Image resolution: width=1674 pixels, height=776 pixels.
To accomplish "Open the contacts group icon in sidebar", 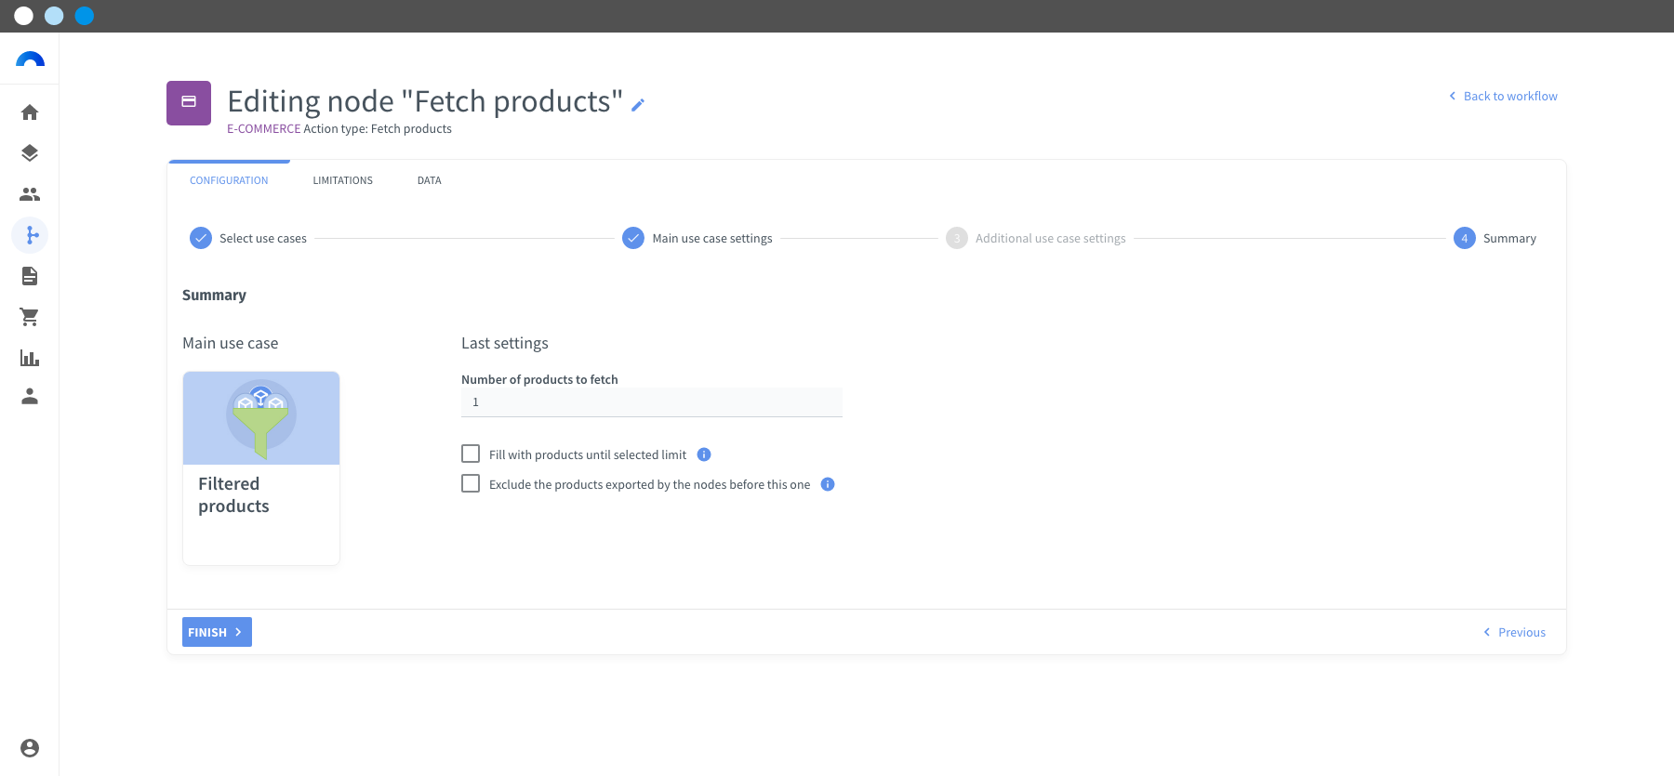I will (x=30, y=194).
